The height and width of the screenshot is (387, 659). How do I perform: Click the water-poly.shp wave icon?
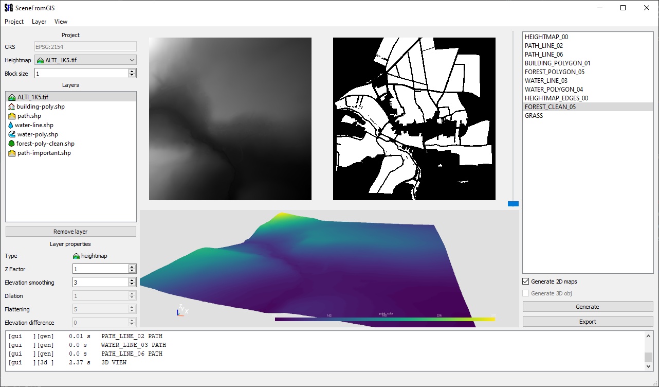click(12, 134)
